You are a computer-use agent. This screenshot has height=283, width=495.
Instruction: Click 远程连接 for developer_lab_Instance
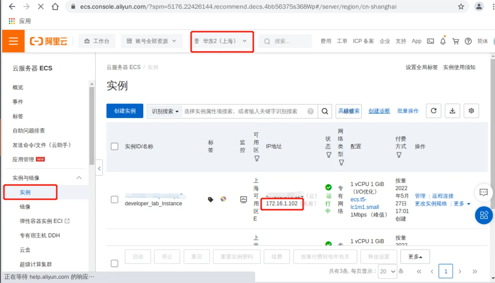(x=443, y=196)
